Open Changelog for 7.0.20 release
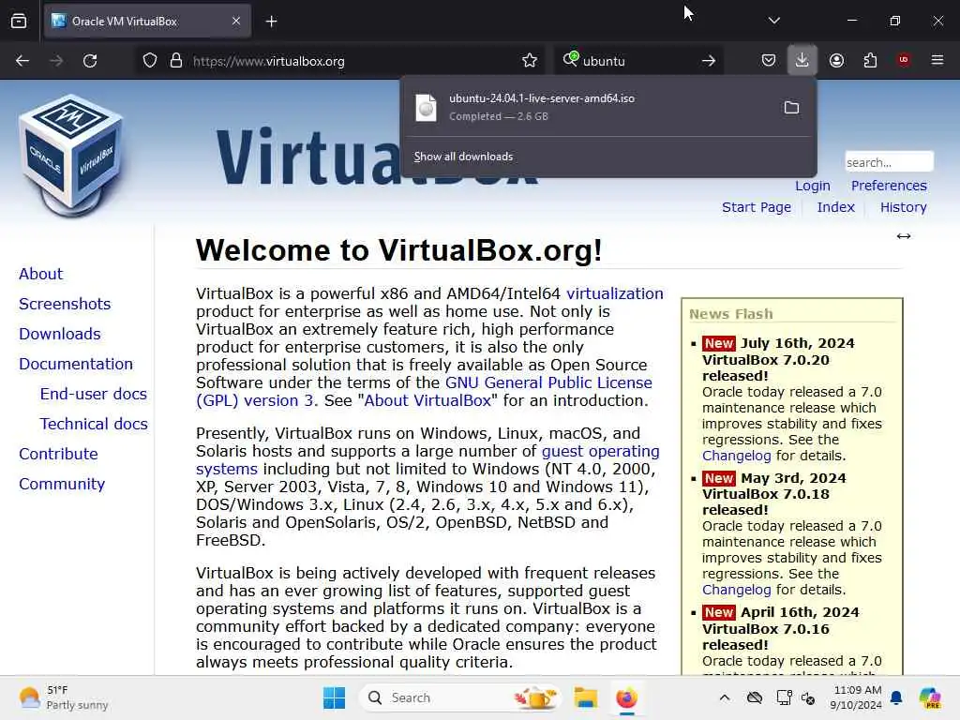 tap(737, 456)
